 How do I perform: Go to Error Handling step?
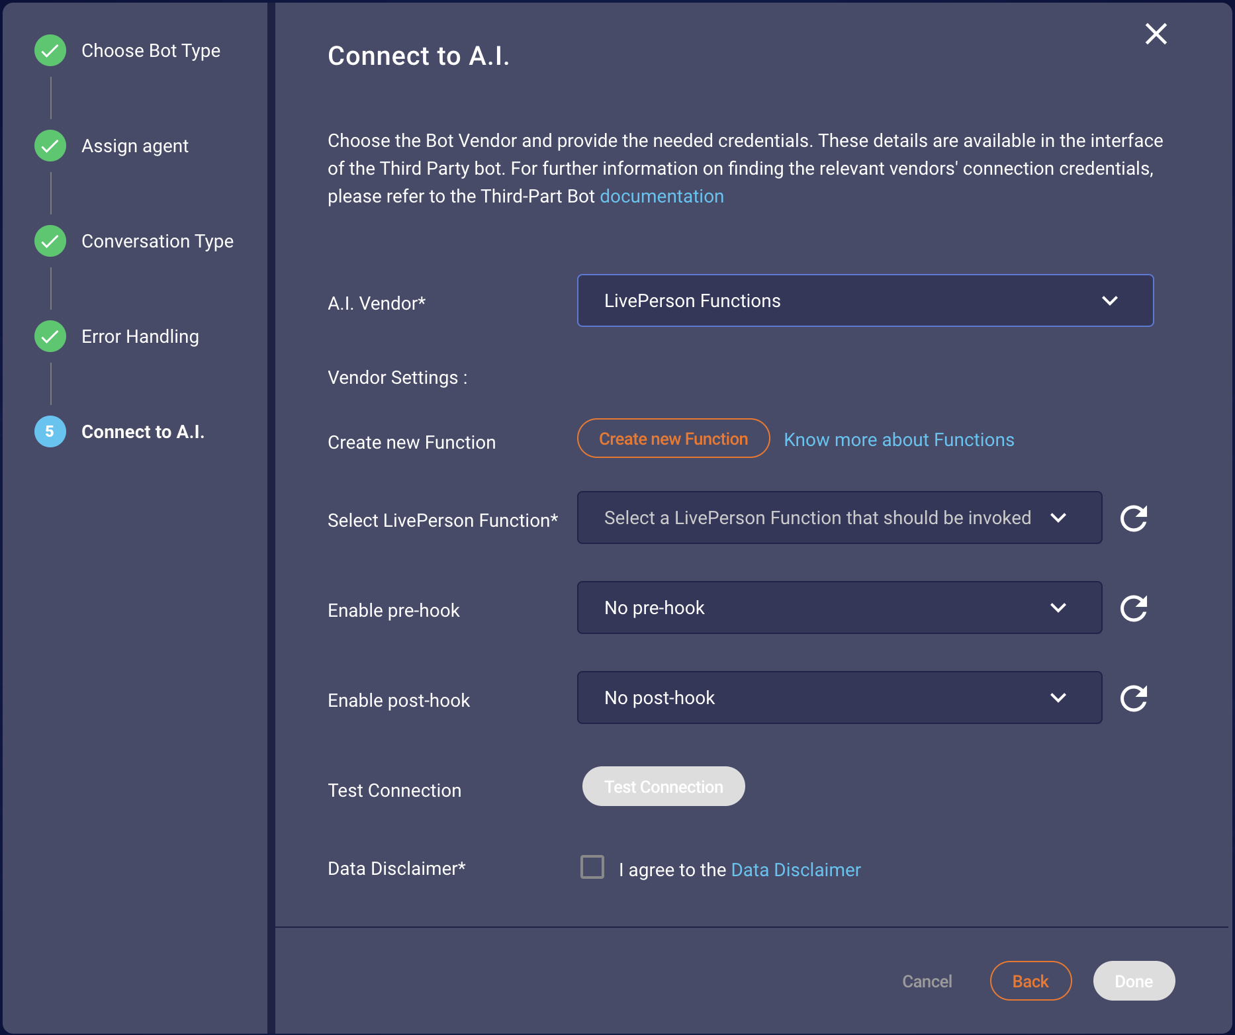140,336
